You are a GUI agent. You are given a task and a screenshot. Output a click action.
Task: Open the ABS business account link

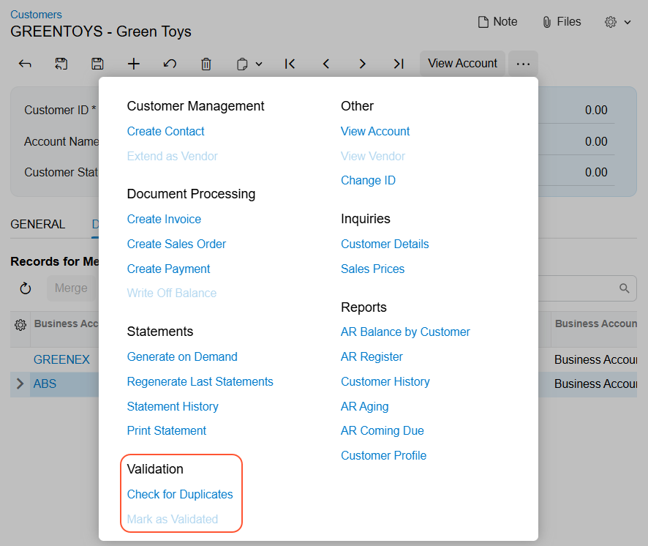(x=45, y=384)
